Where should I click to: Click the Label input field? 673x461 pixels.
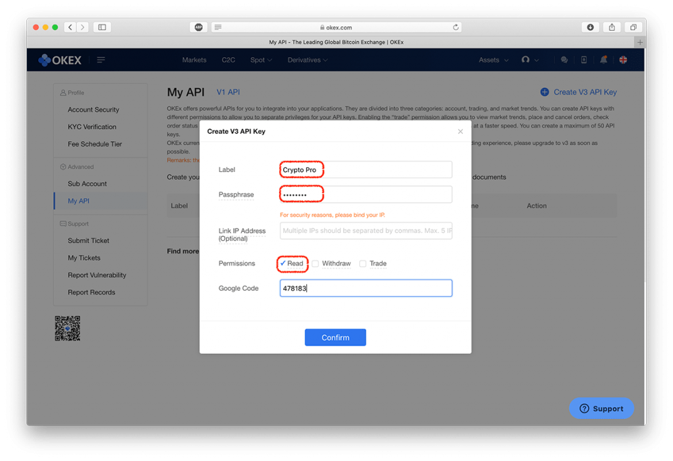(365, 170)
